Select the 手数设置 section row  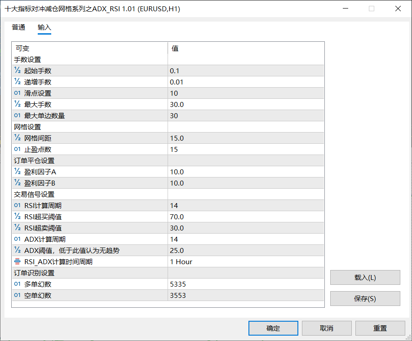coord(168,60)
